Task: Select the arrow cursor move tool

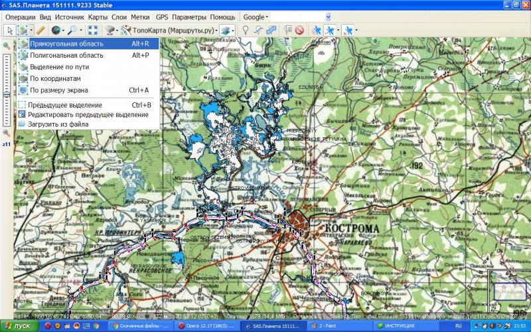Action: 9,30
